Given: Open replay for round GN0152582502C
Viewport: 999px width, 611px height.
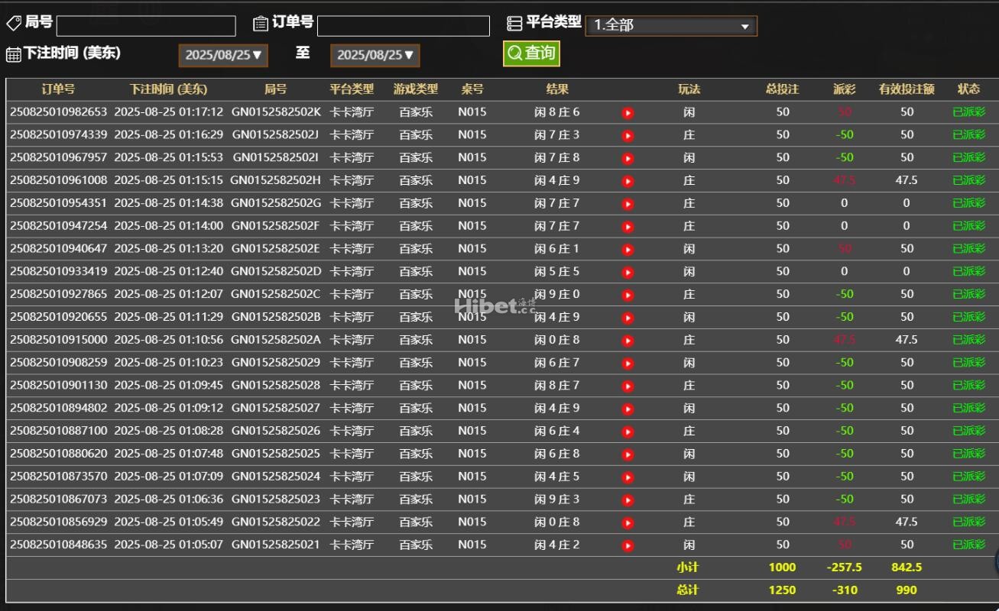Looking at the screenshot, I should (628, 295).
